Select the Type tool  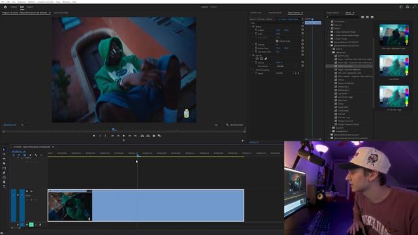point(4,187)
